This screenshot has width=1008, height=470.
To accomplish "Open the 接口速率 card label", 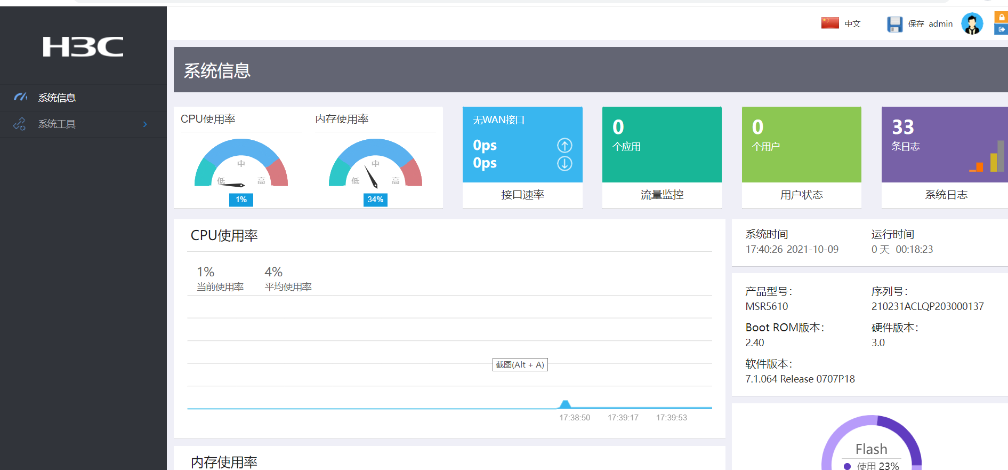I will (x=522, y=195).
